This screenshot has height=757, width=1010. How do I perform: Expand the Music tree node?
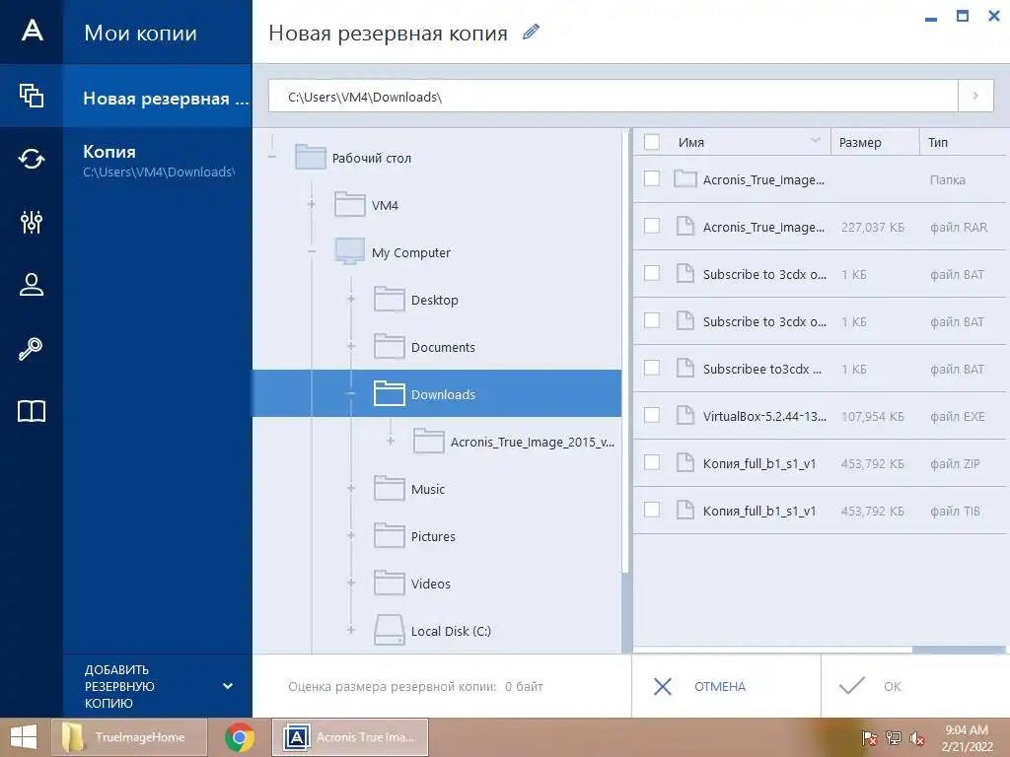pyautogui.click(x=351, y=488)
